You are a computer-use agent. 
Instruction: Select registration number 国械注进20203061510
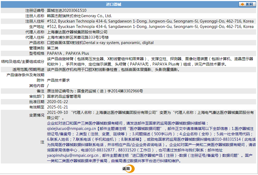[x=67, y=11]
